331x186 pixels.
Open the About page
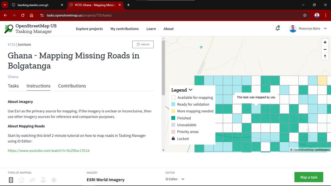[169, 29]
